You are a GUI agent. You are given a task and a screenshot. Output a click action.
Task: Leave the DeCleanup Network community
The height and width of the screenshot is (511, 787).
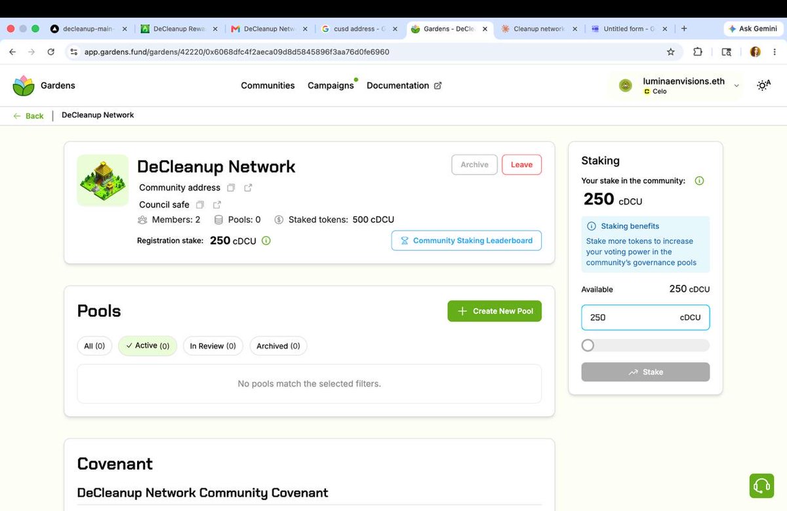click(521, 165)
